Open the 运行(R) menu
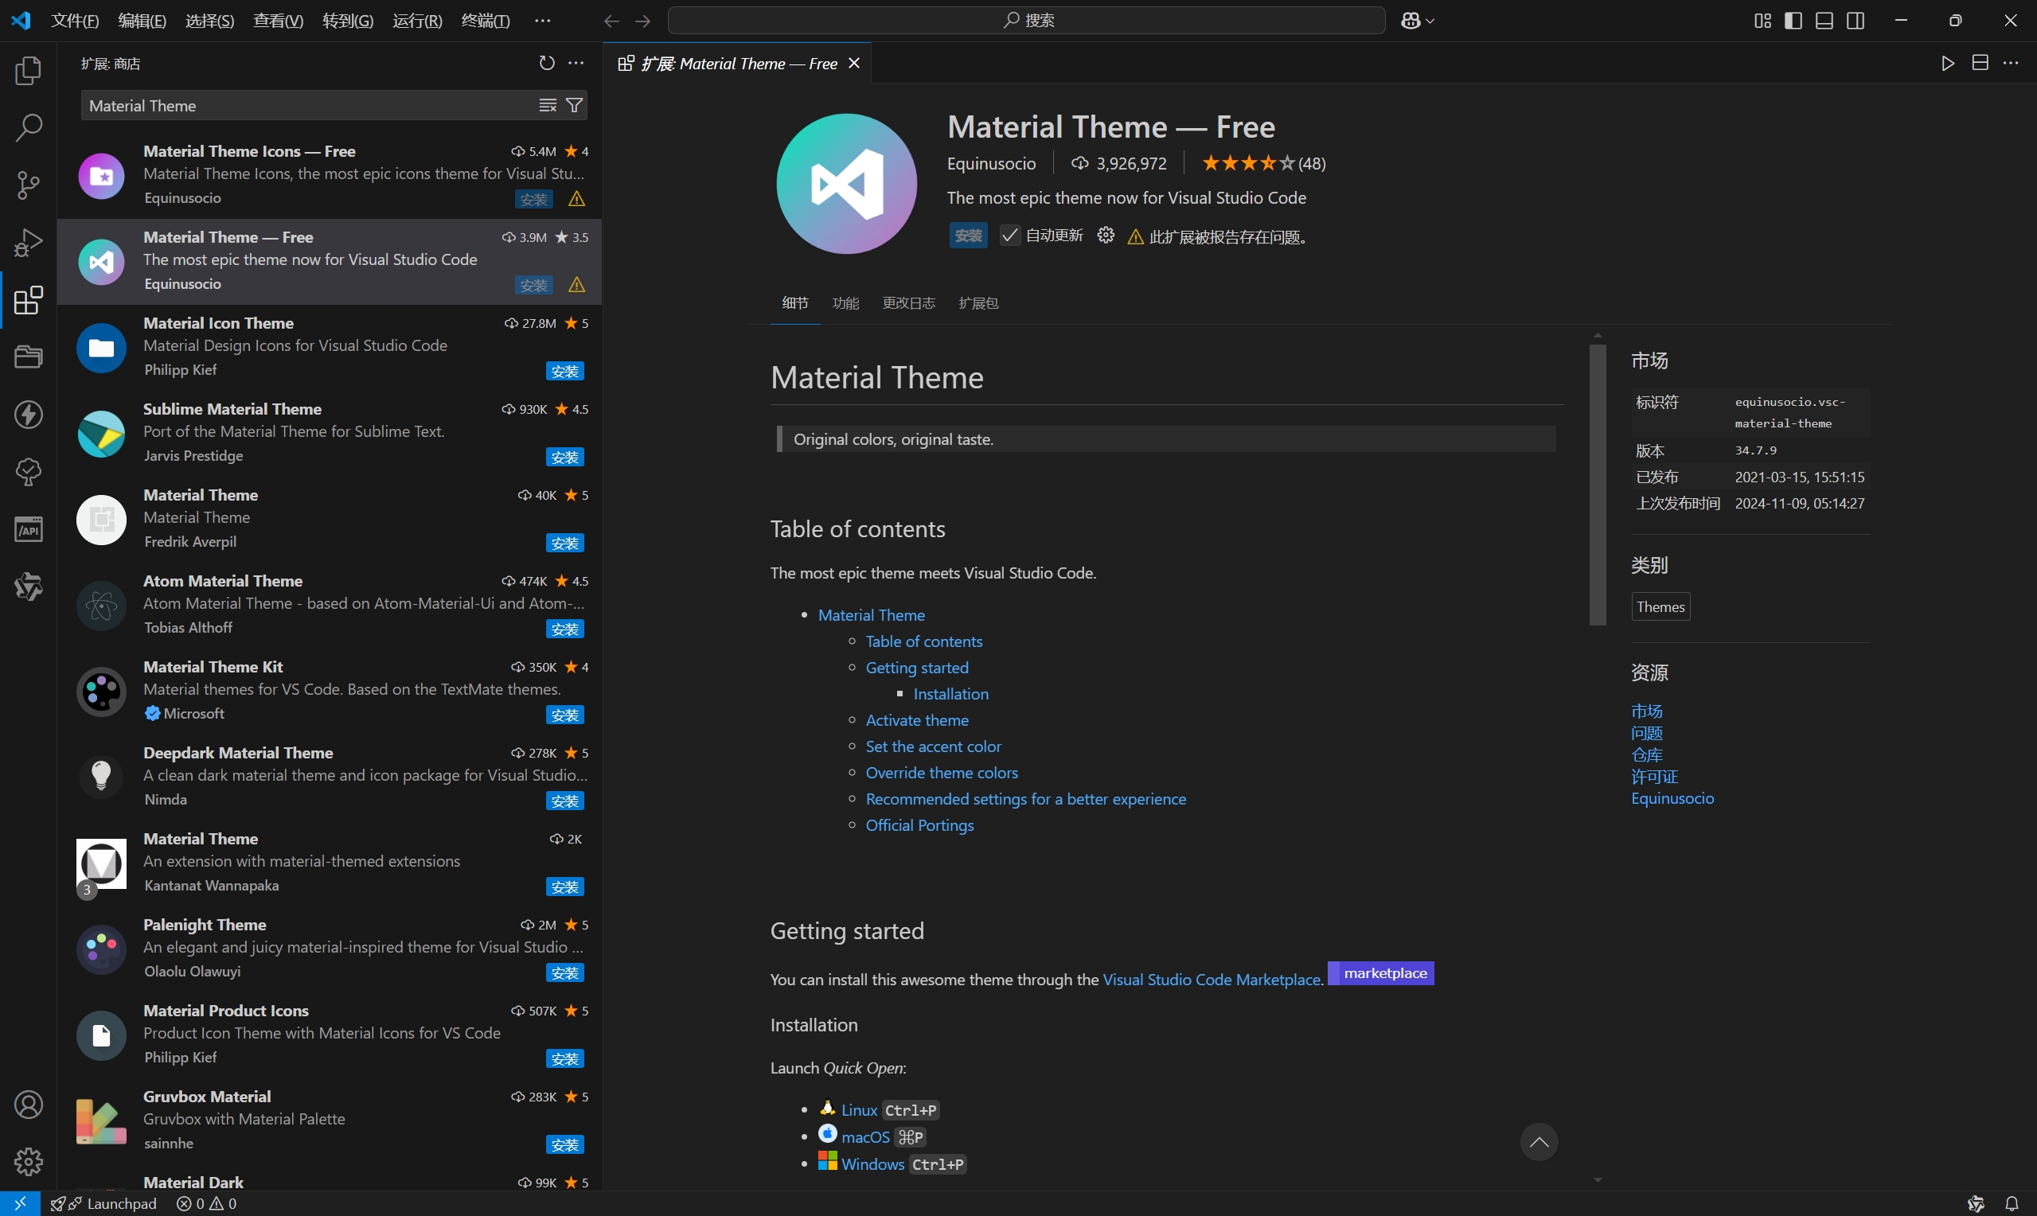Image resolution: width=2037 pixels, height=1216 pixels. click(417, 21)
